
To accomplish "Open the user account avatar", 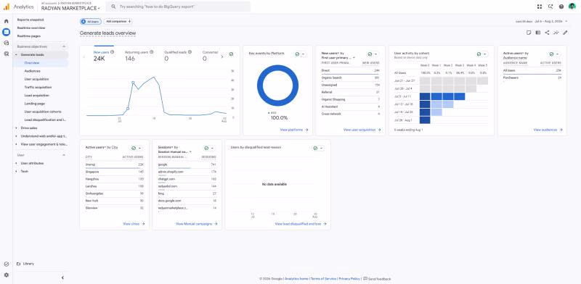I will coord(572,7).
